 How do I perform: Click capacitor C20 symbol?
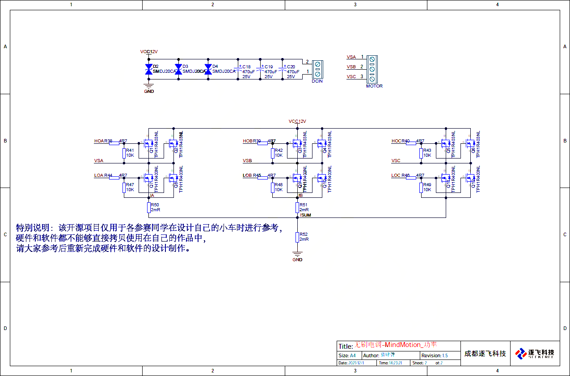283,69
